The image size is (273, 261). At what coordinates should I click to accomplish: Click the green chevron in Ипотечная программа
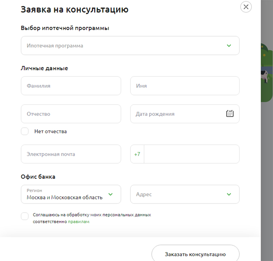[229, 46]
